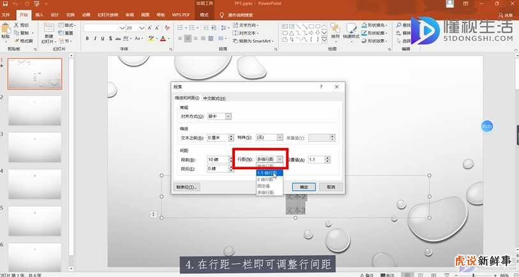Screen dimensions: 519x277
Task: Click the Before Text indent field
Action: pyautogui.click(x=218, y=137)
